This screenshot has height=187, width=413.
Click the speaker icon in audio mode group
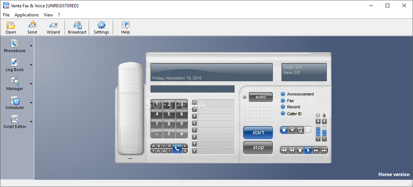292,130
